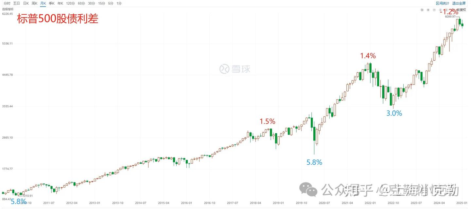Open the 周K weekly chart tab
Screen dimensions: 471x209
[34, 3]
